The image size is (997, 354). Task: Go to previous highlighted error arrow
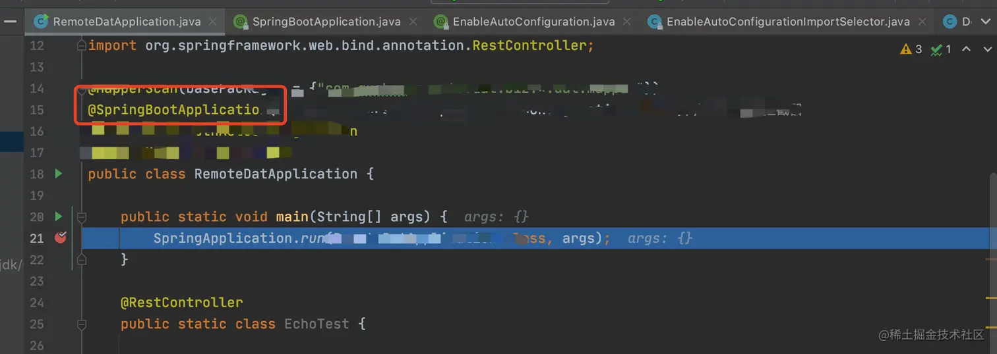(x=967, y=49)
